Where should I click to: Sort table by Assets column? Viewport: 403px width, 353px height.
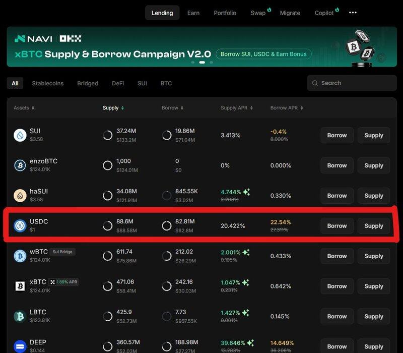24,108
